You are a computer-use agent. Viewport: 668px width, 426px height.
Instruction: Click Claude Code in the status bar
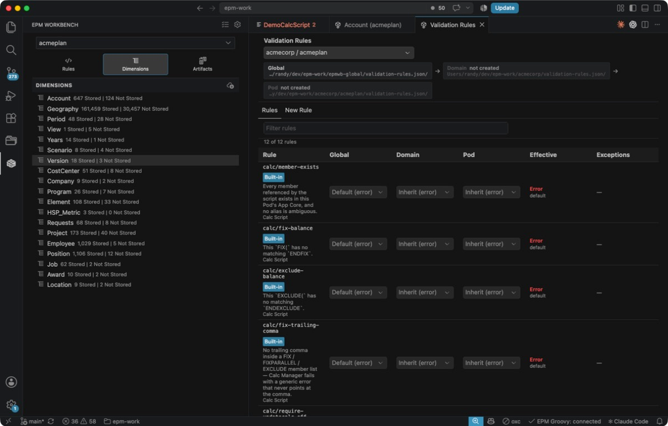[628, 421]
